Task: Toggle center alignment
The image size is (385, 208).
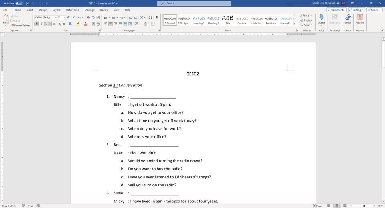Action: 111,24
